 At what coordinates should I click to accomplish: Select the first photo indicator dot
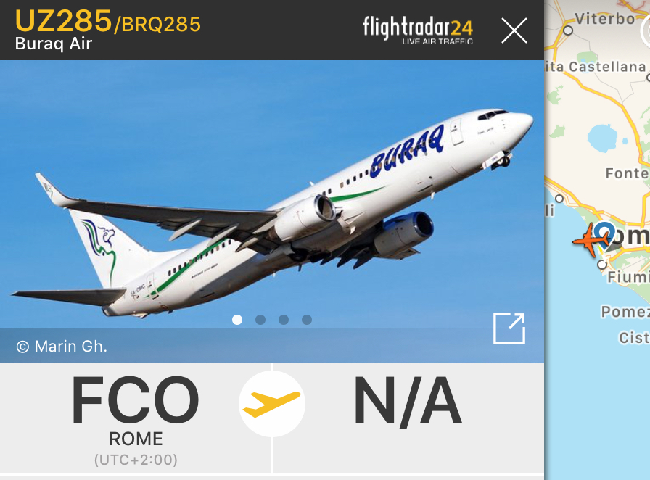pyautogui.click(x=237, y=320)
